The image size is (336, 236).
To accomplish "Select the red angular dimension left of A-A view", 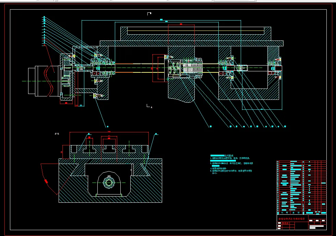I will click(x=46, y=181).
